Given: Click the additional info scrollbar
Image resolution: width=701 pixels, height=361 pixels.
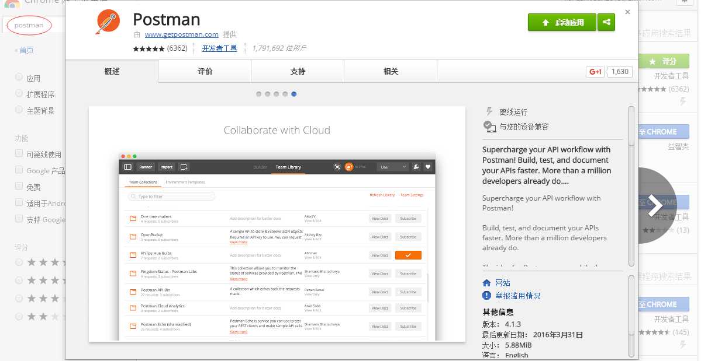Looking at the screenshot, I should 631,317.
